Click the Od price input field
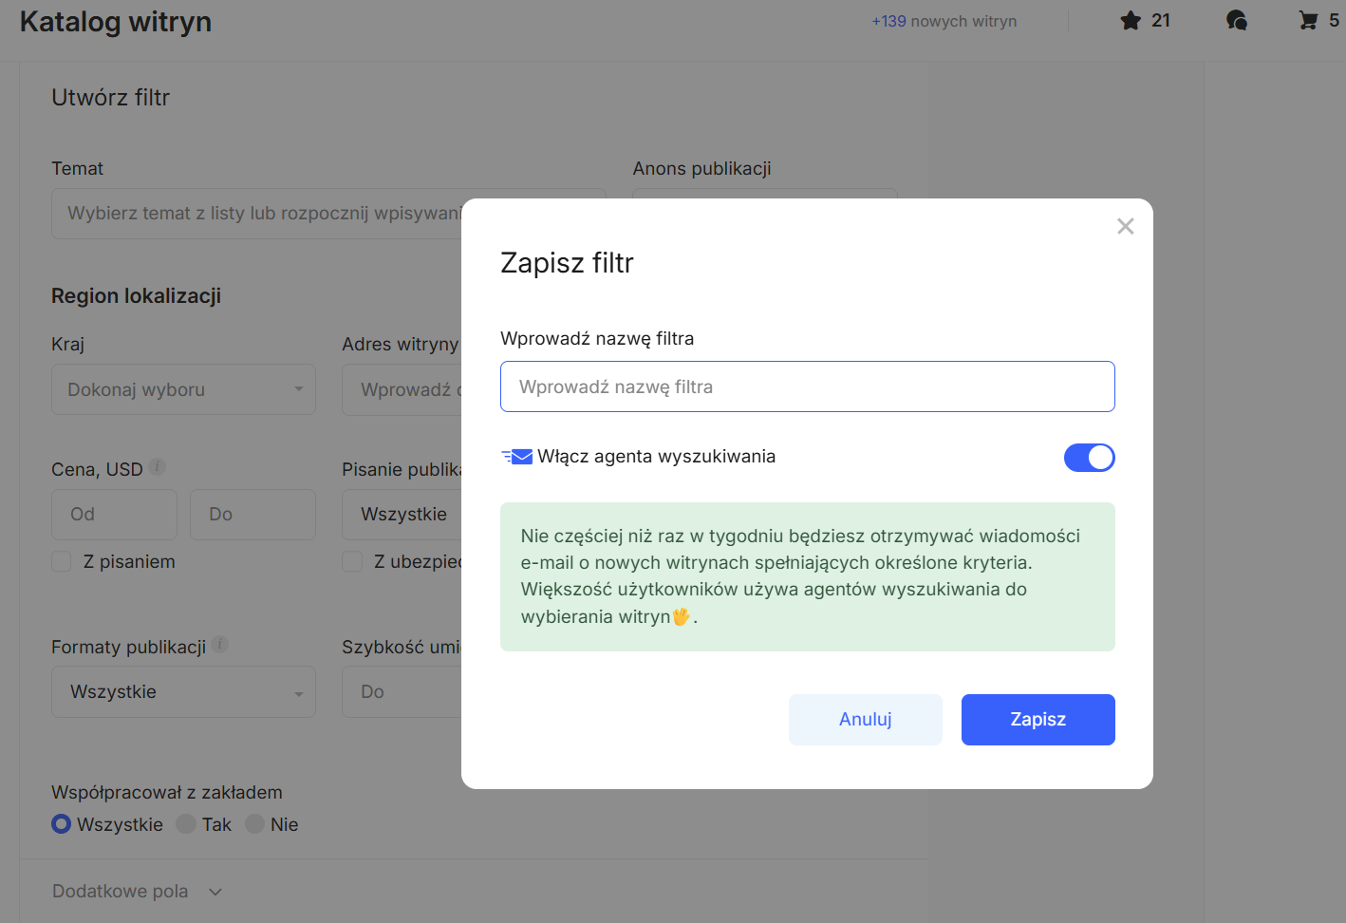 click(114, 515)
